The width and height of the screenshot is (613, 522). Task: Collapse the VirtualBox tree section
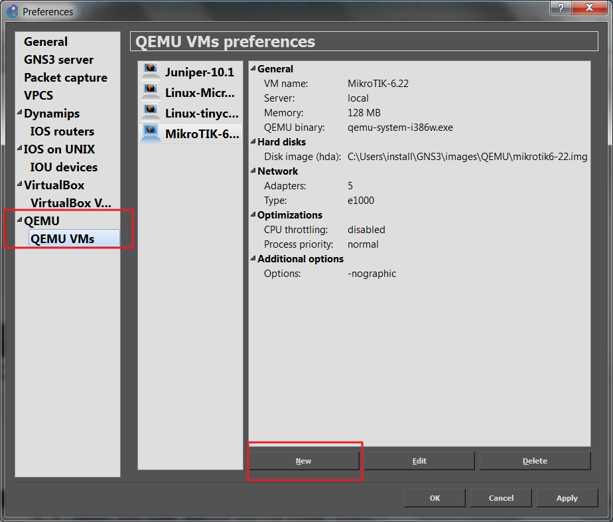(19, 185)
